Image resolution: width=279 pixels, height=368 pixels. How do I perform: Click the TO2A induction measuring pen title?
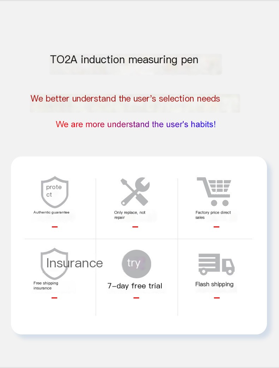[124, 60]
